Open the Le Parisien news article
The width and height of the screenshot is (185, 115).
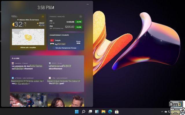point(27,82)
